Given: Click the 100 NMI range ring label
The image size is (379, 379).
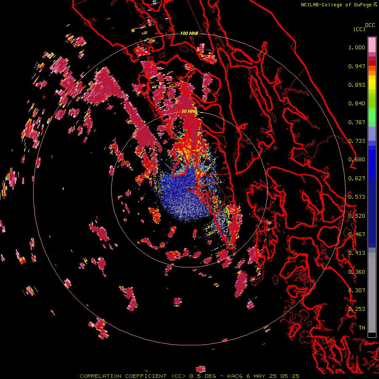Looking at the screenshot, I should click(x=189, y=33).
